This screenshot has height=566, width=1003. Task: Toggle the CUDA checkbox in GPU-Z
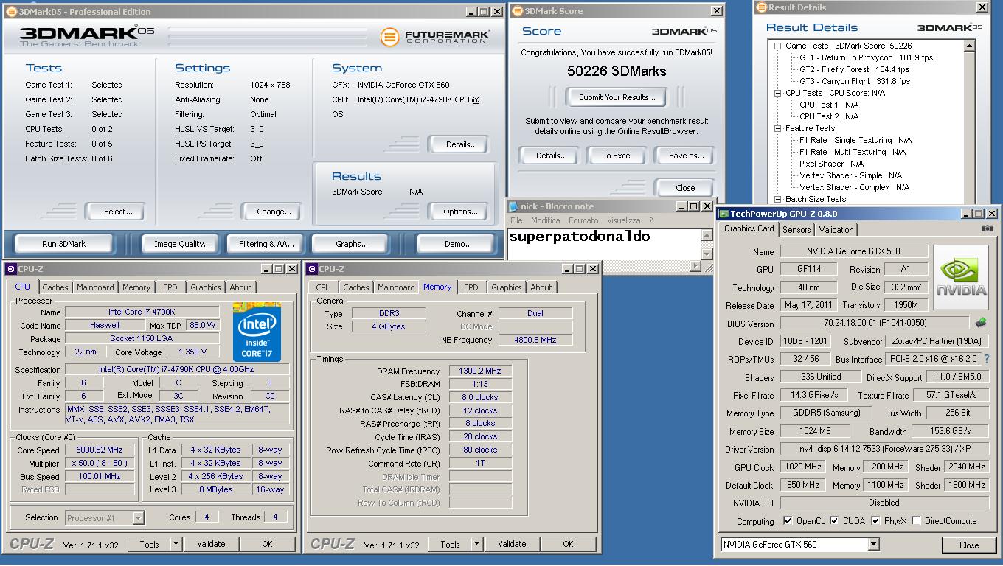pos(834,520)
